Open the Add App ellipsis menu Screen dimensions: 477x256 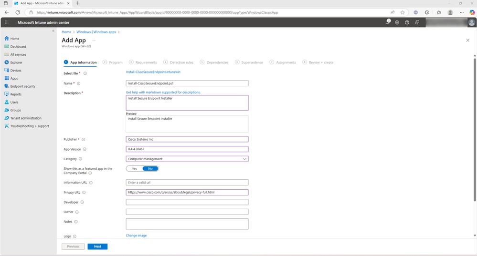point(94,40)
